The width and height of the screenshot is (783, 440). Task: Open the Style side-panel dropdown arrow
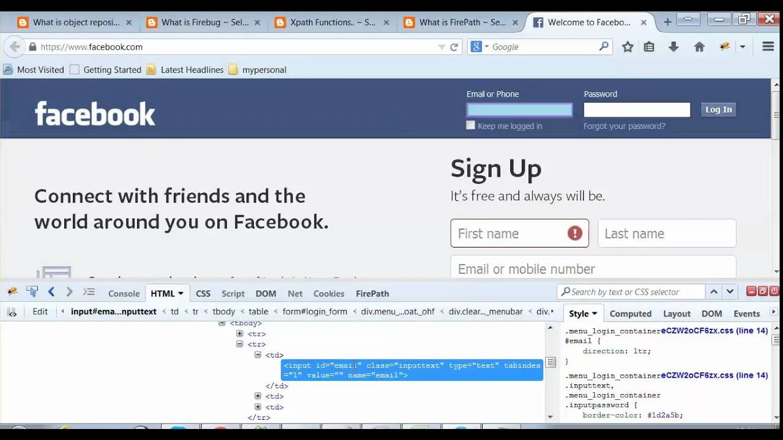[594, 313]
